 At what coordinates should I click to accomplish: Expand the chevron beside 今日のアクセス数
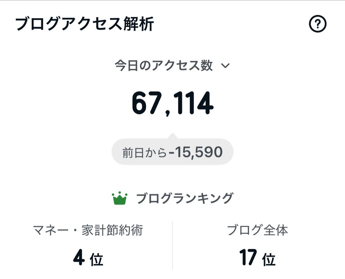coord(226,66)
